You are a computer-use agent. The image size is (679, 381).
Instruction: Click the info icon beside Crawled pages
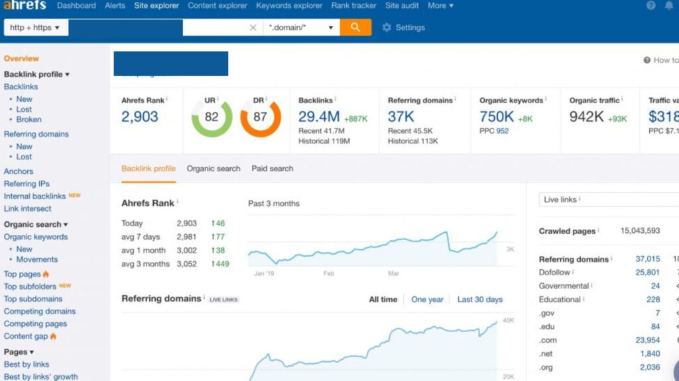598,230
